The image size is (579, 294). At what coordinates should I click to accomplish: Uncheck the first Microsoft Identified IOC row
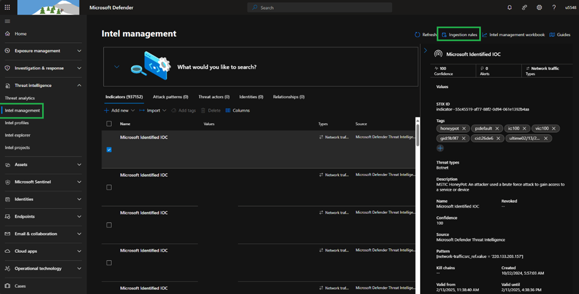click(x=109, y=149)
